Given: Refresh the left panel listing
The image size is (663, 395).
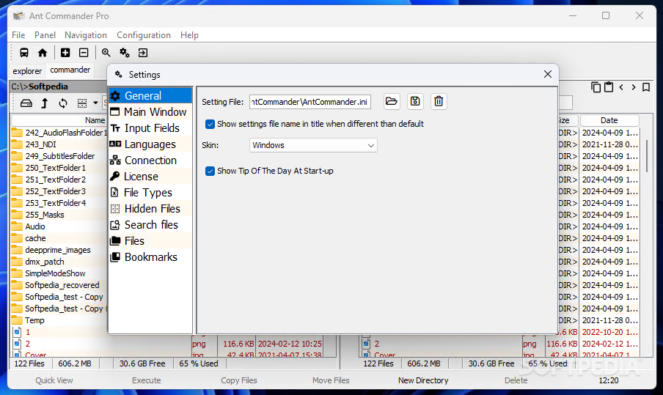Looking at the screenshot, I should pos(63,103).
